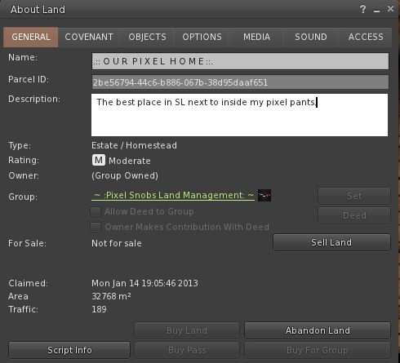This screenshot has width=400, height=363.
Task: Open the Pixel Snobs Land Management group link
Action: pos(173,195)
